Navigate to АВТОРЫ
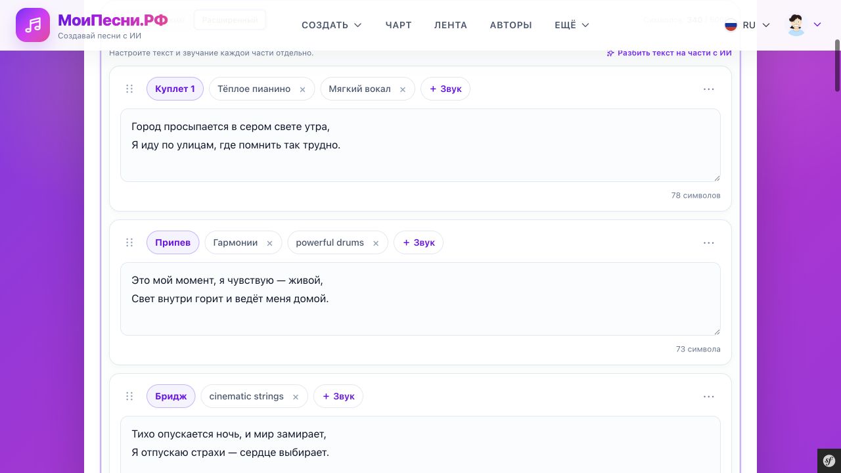 tap(511, 25)
